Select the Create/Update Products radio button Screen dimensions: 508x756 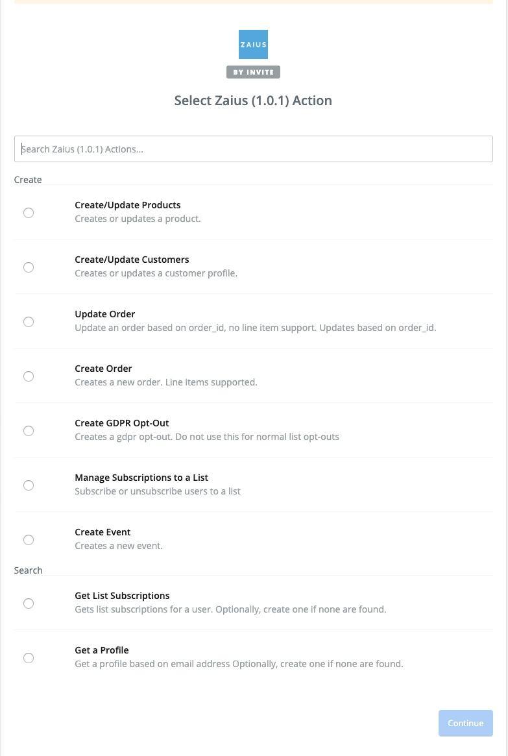click(29, 213)
